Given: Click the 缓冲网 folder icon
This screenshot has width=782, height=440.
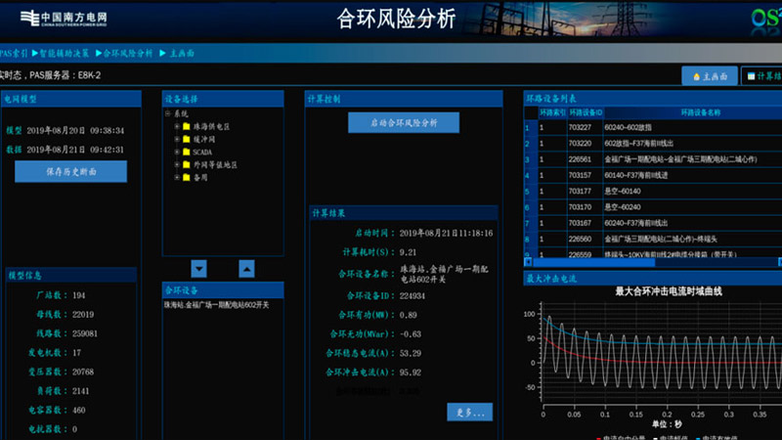Looking at the screenshot, I should pos(186,140).
